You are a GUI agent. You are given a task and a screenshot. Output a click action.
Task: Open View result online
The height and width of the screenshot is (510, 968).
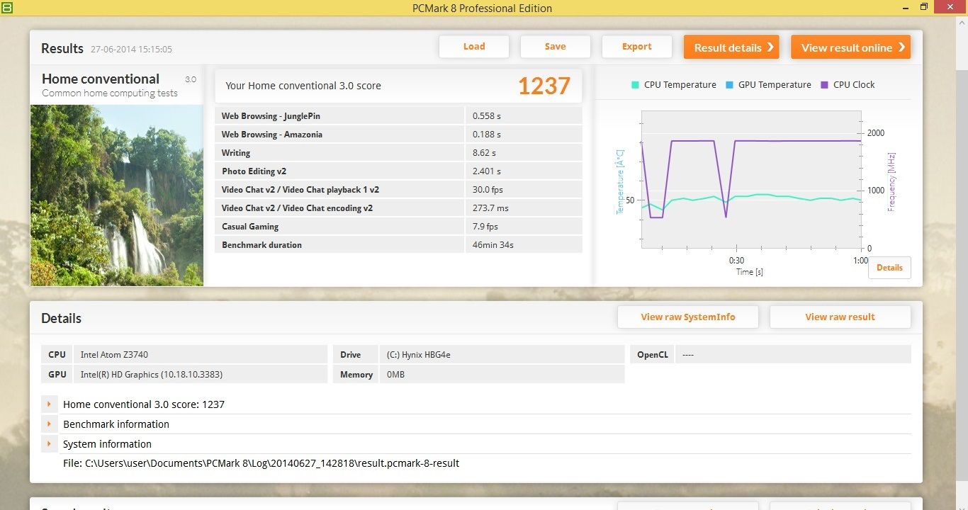click(x=850, y=47)
